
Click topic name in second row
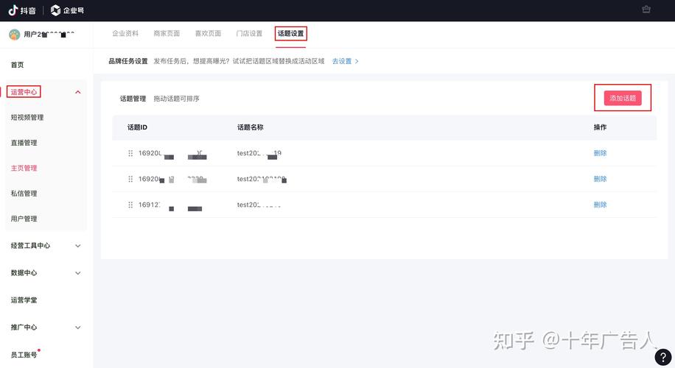tap(262, 180)
